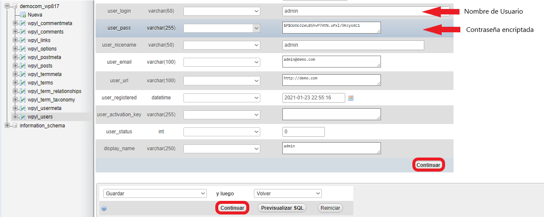Viewport: 544px width, 217px height.
Task: Open the function dropdown for user_pass
Action: [x=222, y=28]
